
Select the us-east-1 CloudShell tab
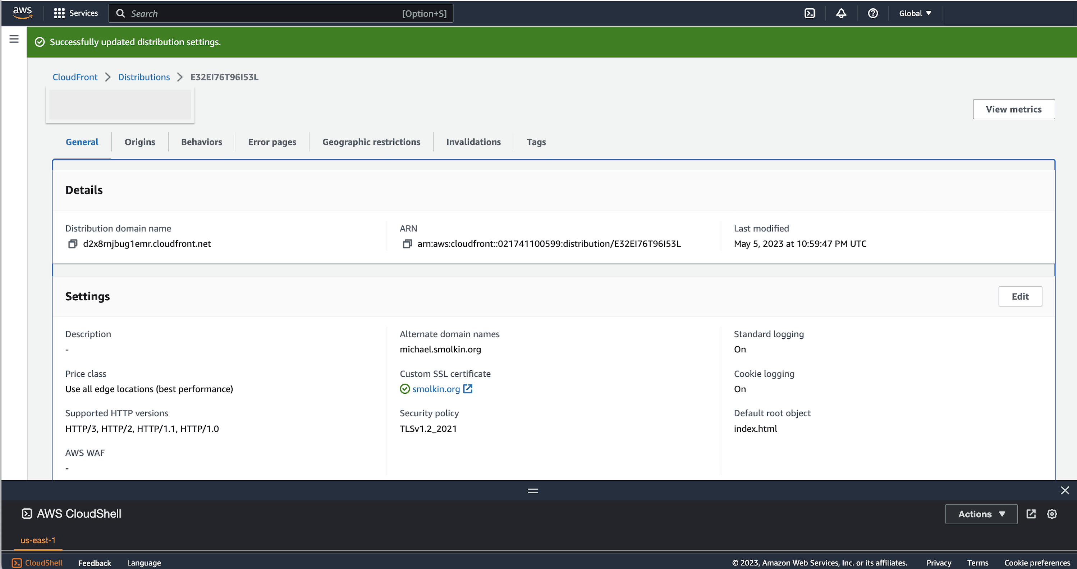point(38,540)
